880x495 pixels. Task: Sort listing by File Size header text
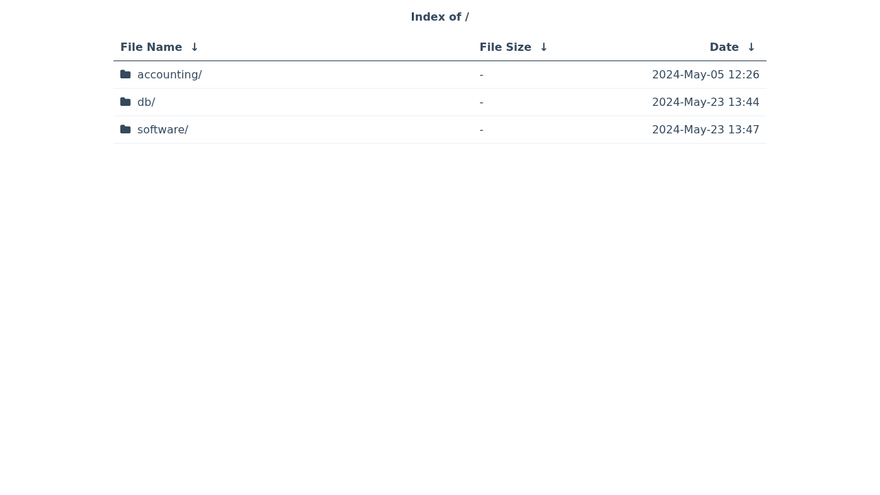505,47
